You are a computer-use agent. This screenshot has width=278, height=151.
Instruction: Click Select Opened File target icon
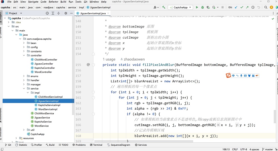47,13
